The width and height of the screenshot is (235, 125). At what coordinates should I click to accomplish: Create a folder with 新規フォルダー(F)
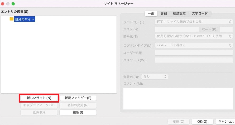[x=78, y=98]
